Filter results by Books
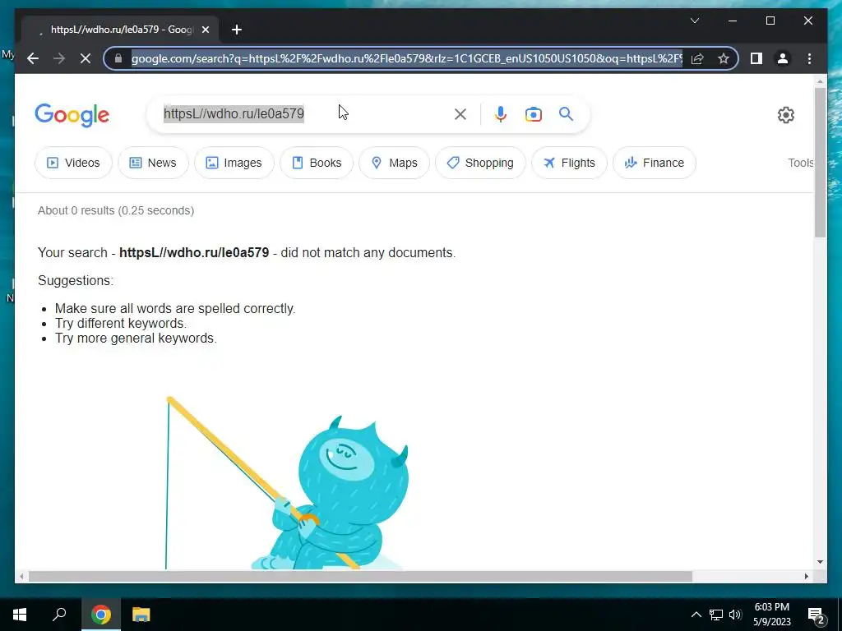The width and height of the screenshot is (842, 631). pyautogui.click(x=317, y=163)
